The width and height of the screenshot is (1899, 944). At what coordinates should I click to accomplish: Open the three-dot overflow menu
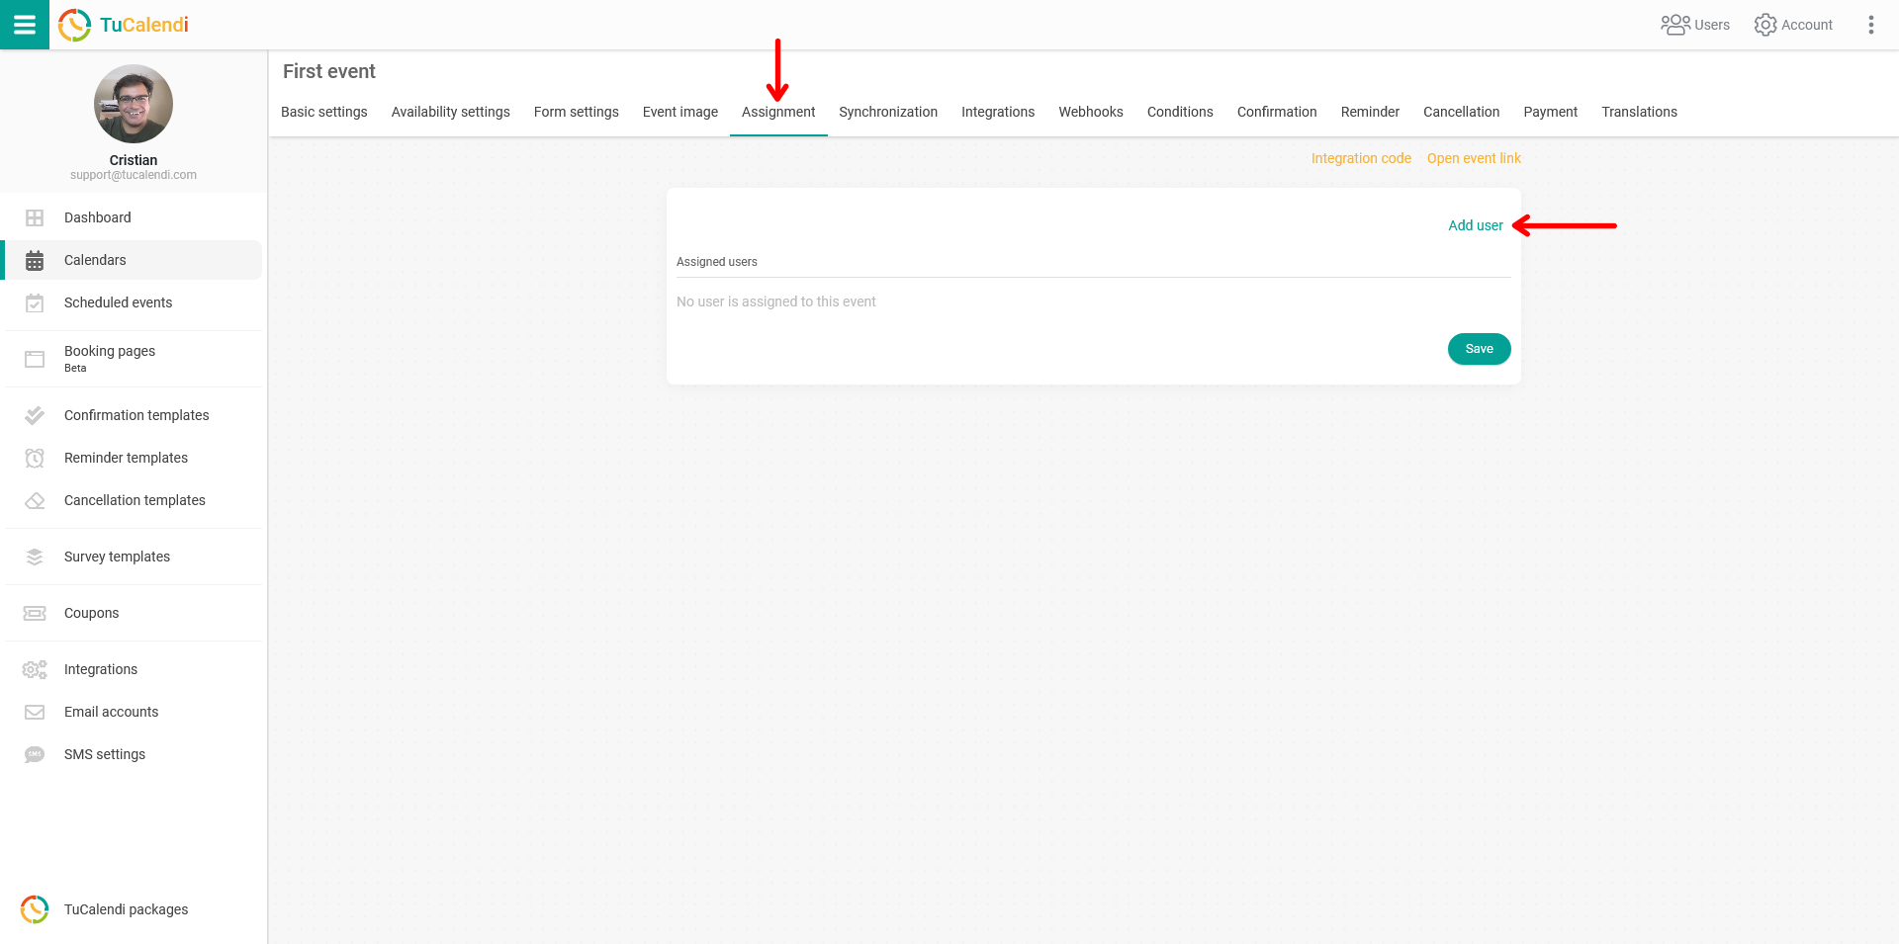(x=1871, y=25)
